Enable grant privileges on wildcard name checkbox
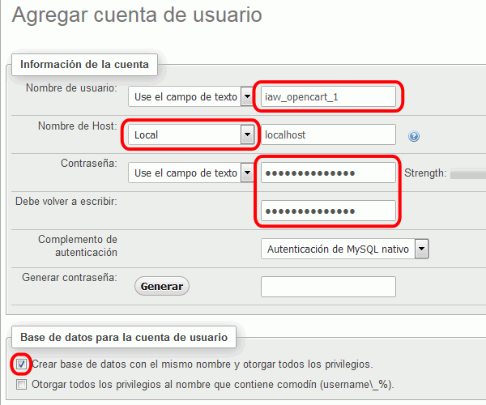This screenshot has height=405, width=486. (21, 385)
